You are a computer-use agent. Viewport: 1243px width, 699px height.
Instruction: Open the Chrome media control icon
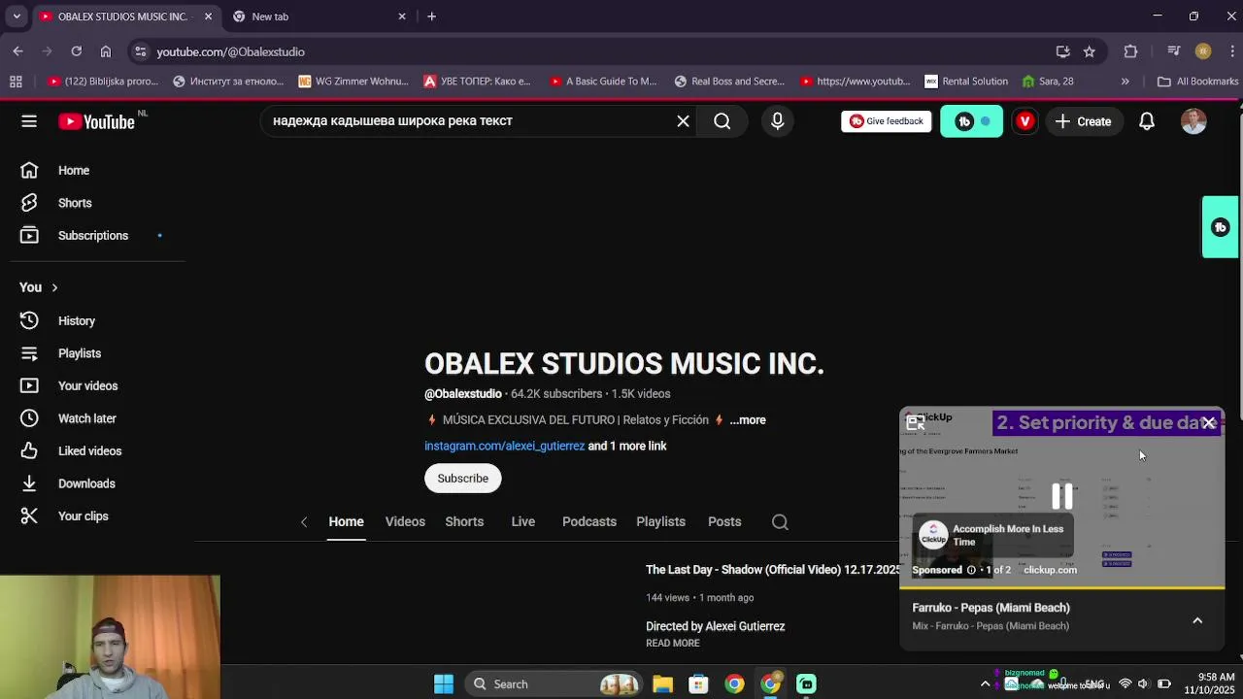(1174, 51)
